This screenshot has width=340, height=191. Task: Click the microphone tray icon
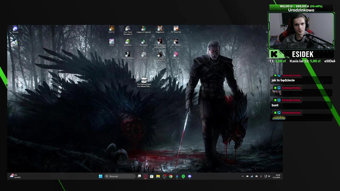261,176
